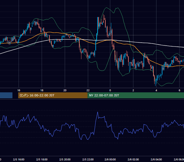Image resolution: width=184 pixels, height=162 pixels.
Task: Click the 2/5 16:00 date label
Action: 19,159
